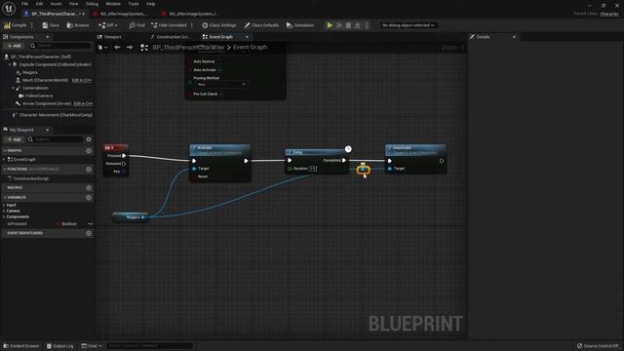Switch to the Viewport tab
The width and height of the screenshot is (624, 351).
tap(112, 37)
